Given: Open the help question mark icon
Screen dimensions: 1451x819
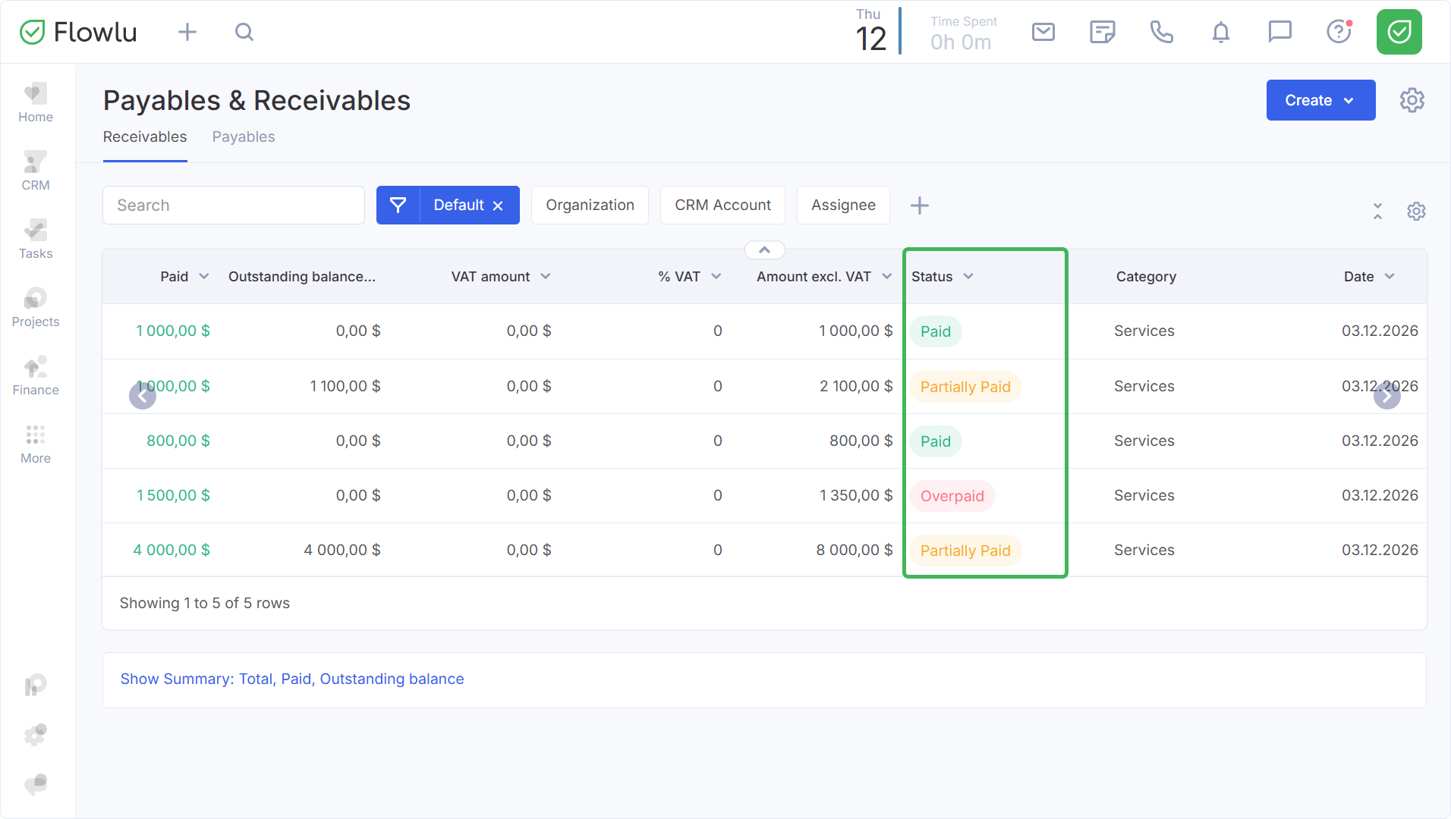Looking at the screenshot, I should (1339, 32).
